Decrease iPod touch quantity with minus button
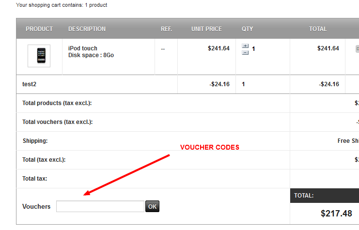359x230 pixels. [x=245, y=52]
